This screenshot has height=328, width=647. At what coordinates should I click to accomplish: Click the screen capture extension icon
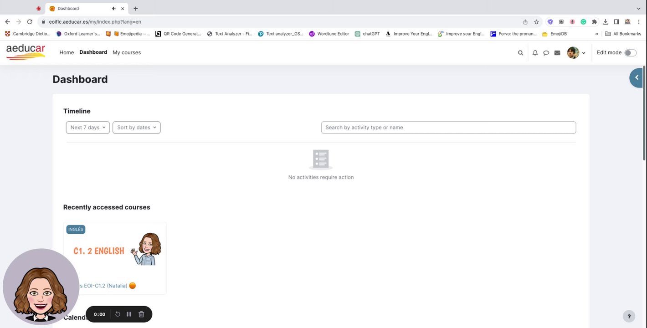[561, 21]
